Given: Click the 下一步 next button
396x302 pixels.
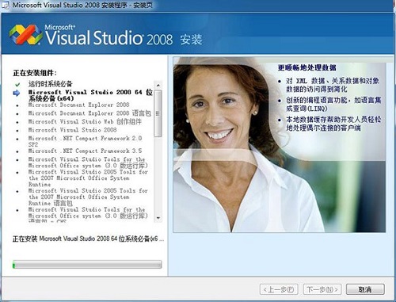Looking at the screenshot, I should point(322,289).
